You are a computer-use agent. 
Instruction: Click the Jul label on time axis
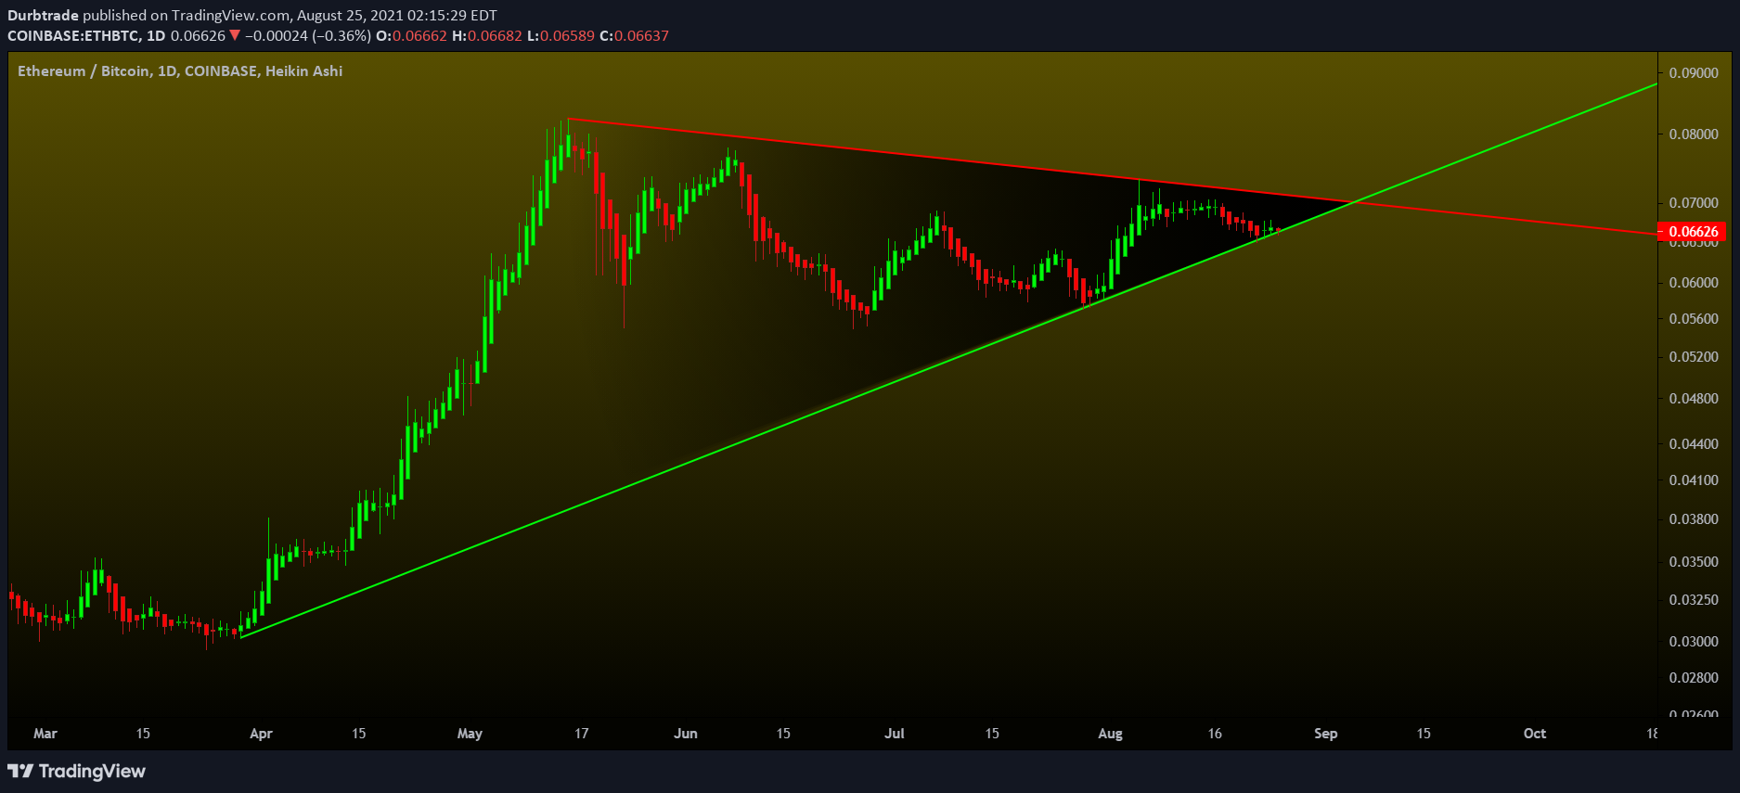(894, 733)
